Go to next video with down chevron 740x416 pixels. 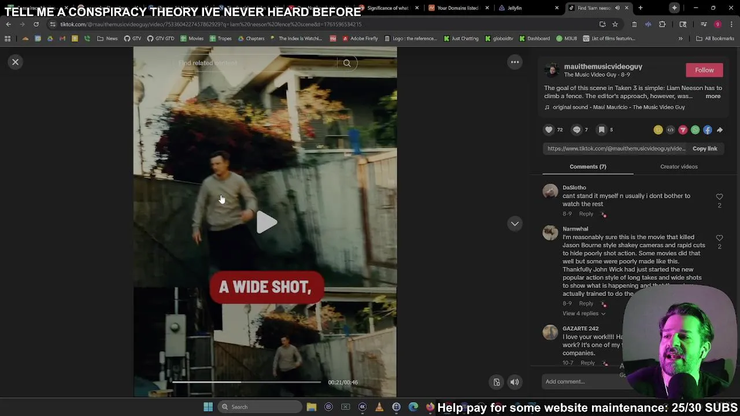click(x=515, y=224)
